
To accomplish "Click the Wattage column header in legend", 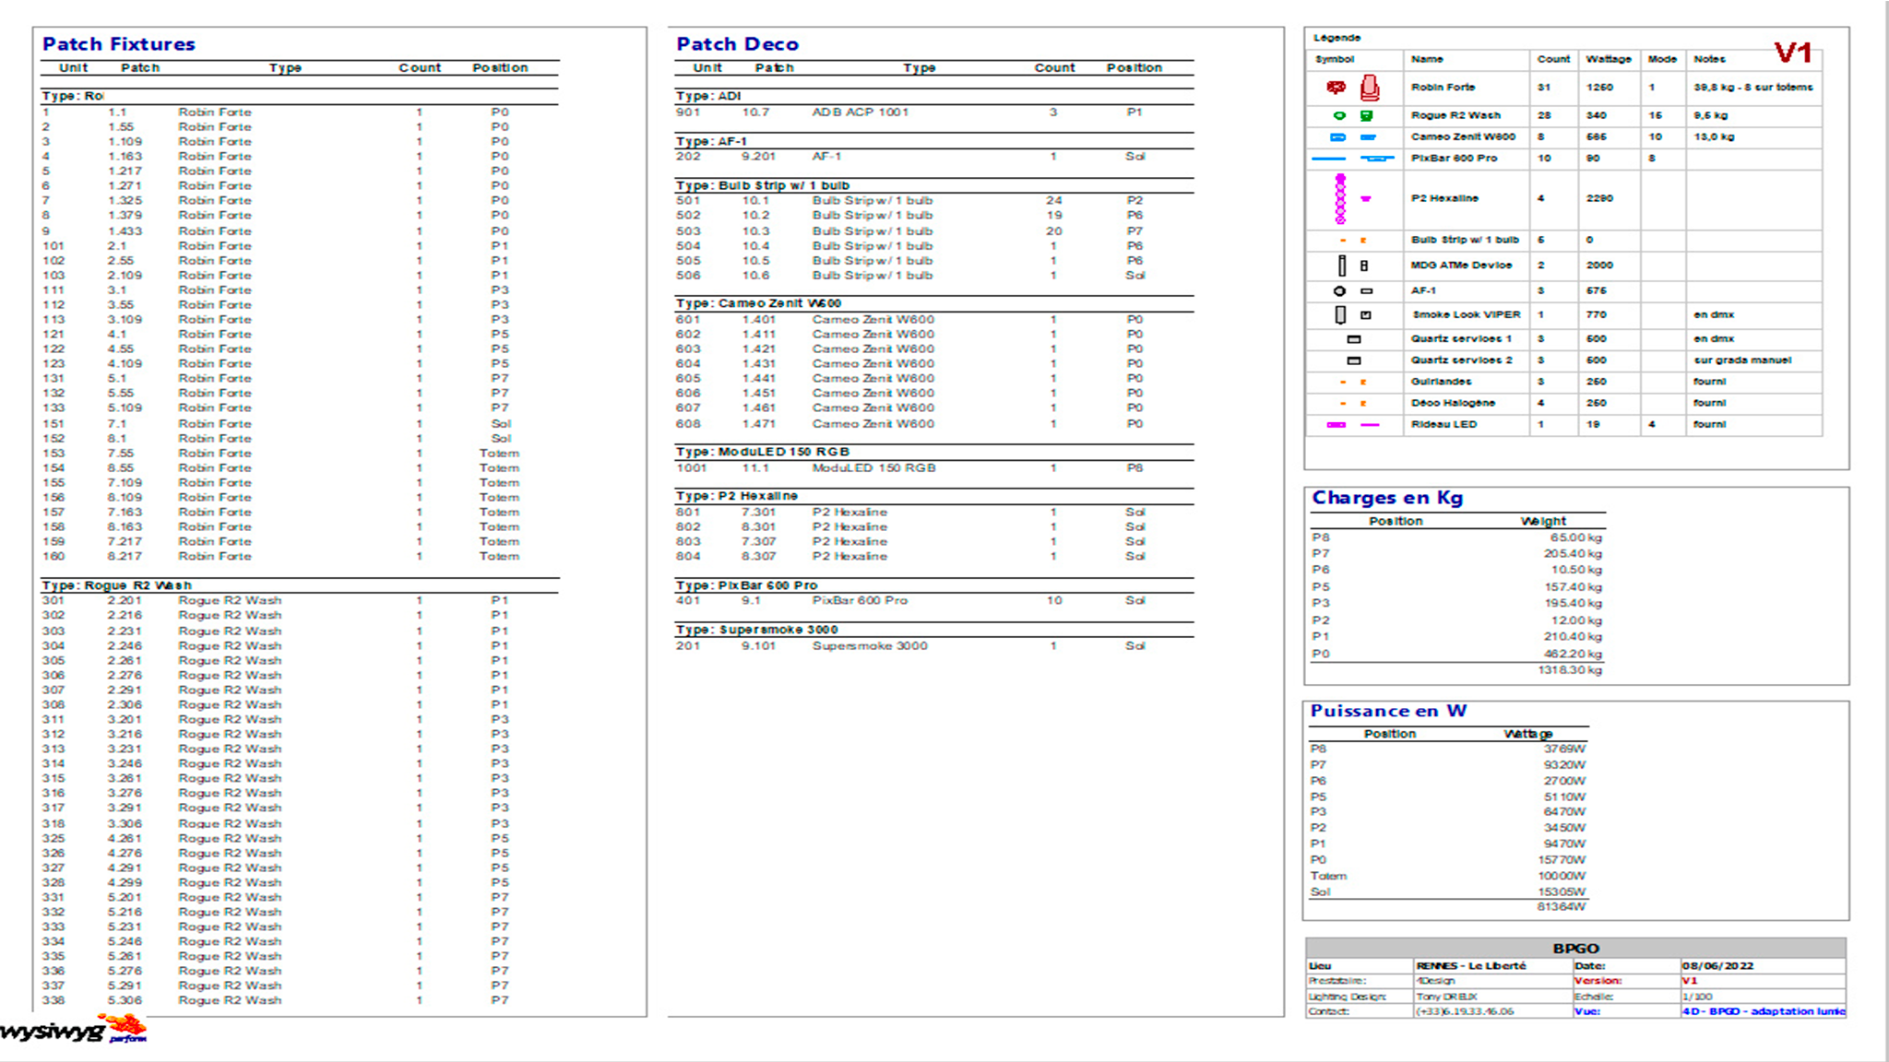I will click(x=1608, y=59).
